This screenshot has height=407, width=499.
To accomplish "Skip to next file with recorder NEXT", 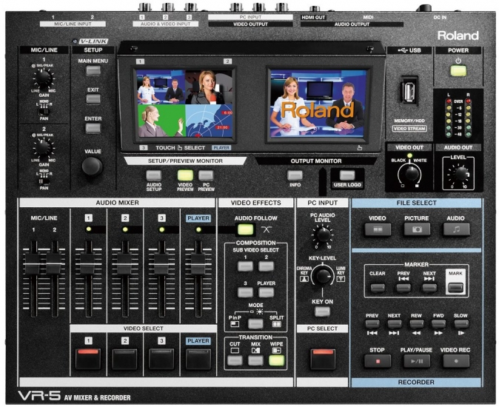I will [394, 323].
